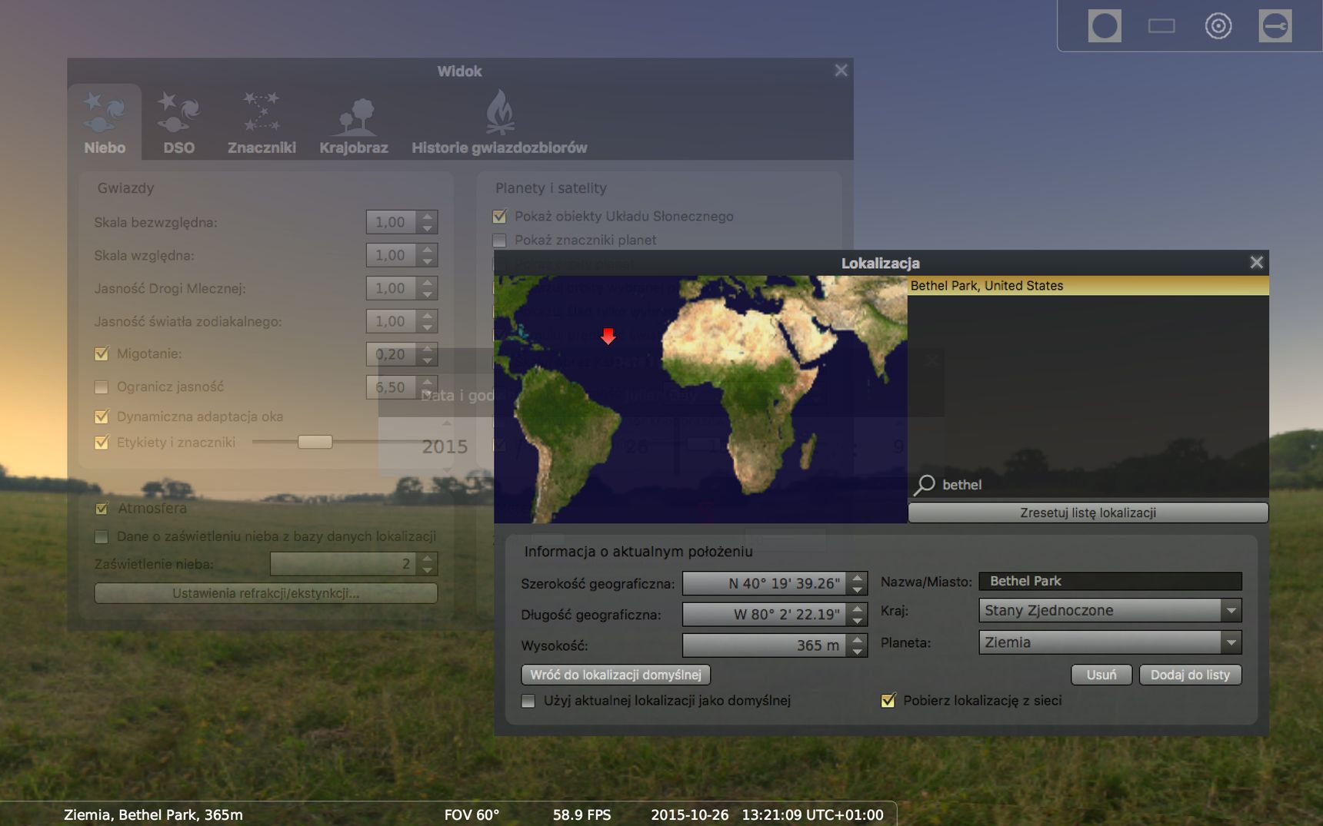Viewport: 1323px width, 826px height.
Task: Increase Zaświetlenie nieba value
Action: pos(428,558)
